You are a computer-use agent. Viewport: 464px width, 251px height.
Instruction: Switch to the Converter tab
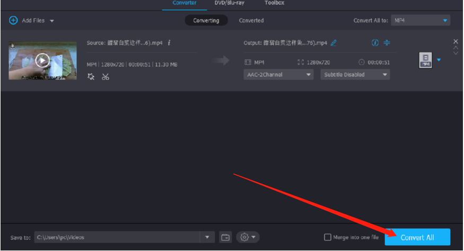[x=185, y=3]
